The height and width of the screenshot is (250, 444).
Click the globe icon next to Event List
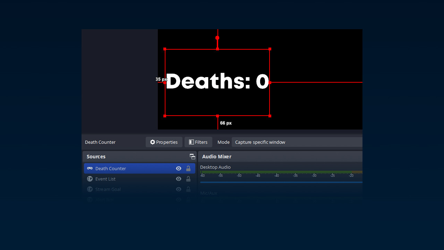(x=89, y=179)
